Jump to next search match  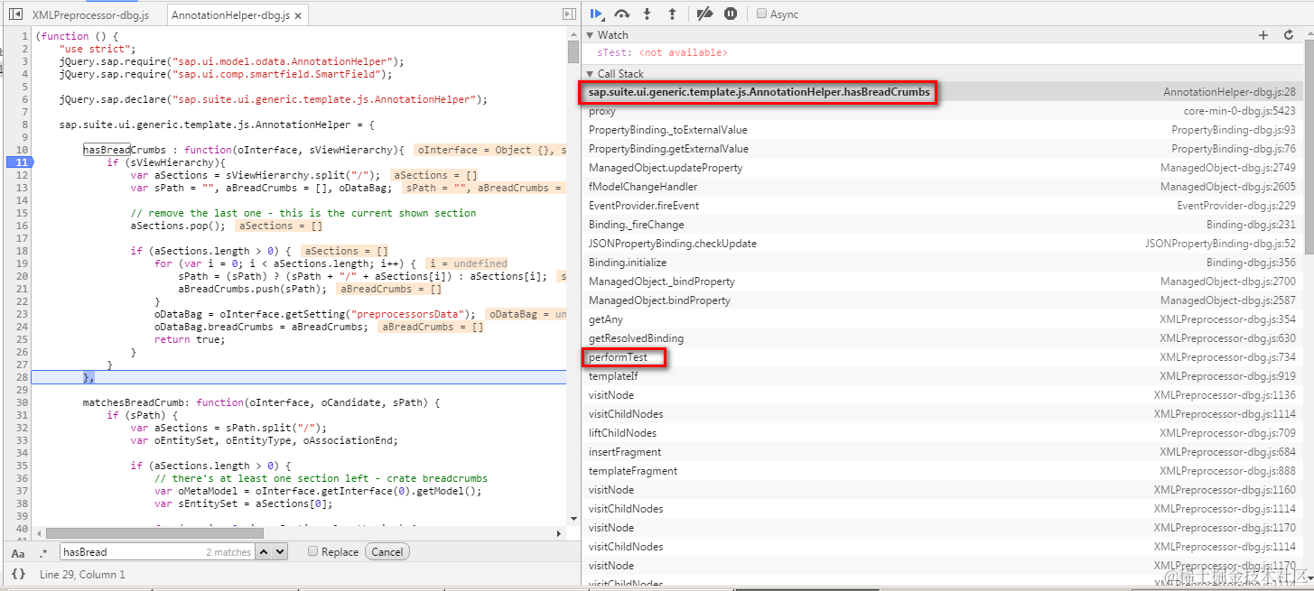[x=280, y=551]
